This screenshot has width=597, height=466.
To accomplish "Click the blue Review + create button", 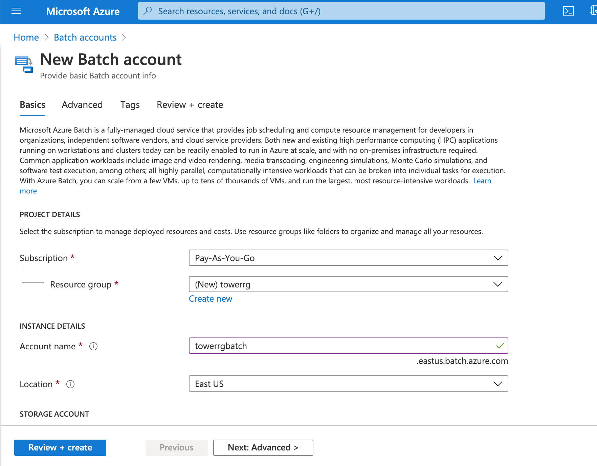I will click(x=60, y=447).
